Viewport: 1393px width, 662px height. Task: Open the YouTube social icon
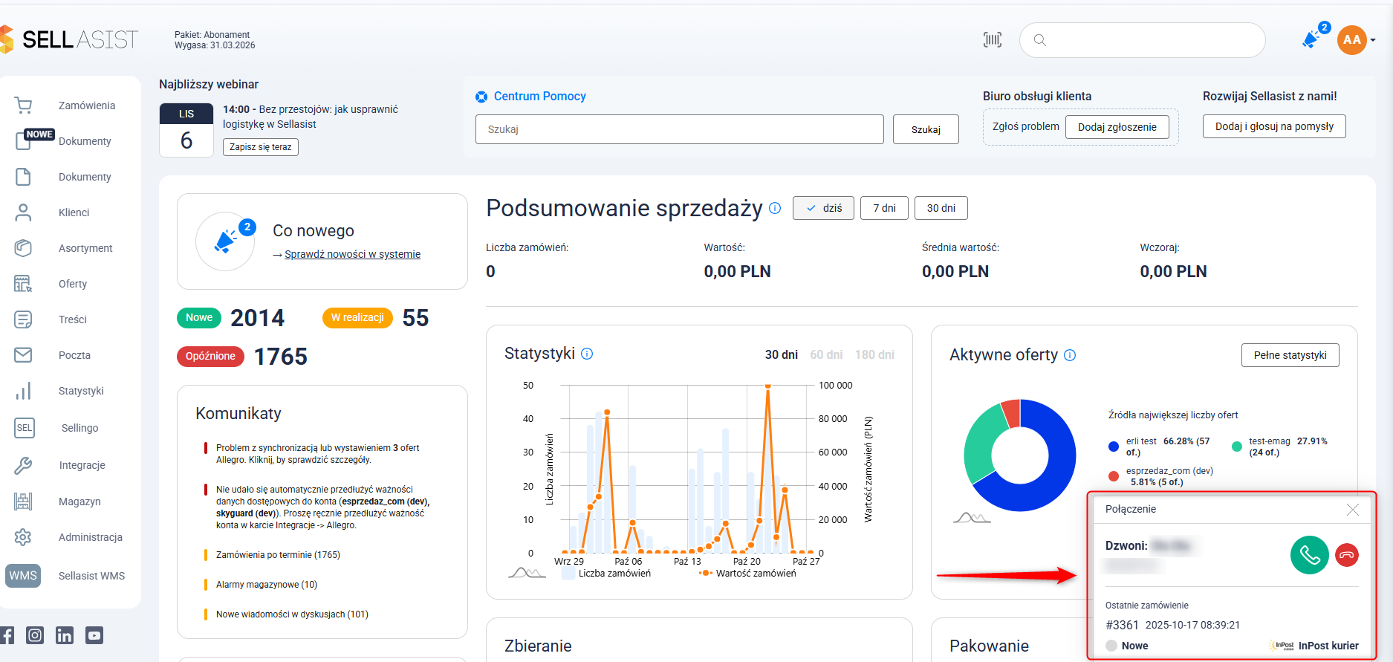tap(94, 635)
